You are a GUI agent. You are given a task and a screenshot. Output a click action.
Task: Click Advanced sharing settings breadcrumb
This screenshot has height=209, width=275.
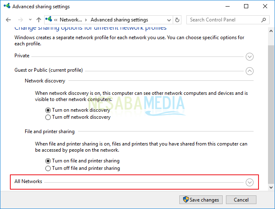coord(119,20)
